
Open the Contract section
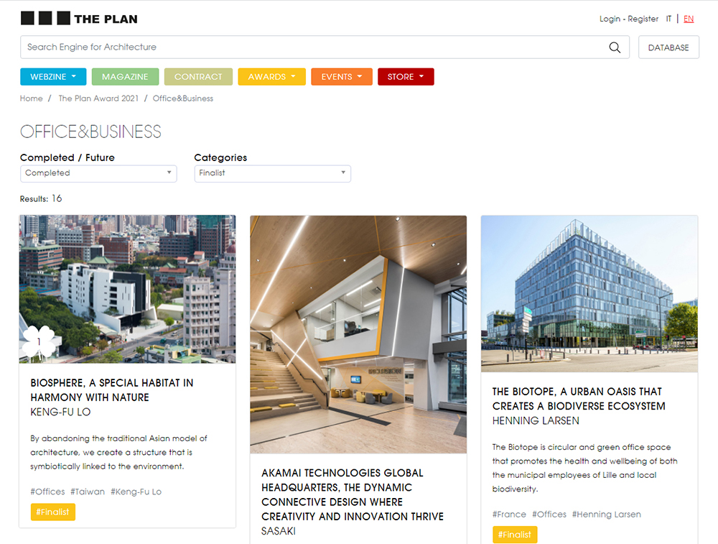198,77
